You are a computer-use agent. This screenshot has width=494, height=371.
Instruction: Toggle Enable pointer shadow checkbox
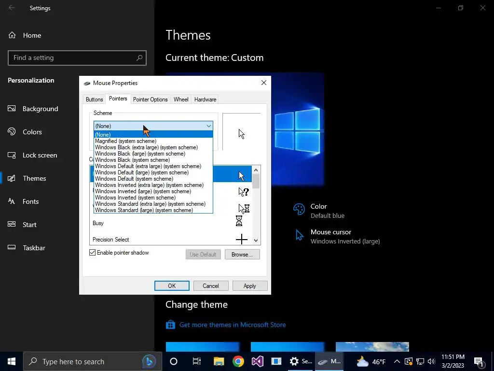pyautogui.click(x=92, y=252)
